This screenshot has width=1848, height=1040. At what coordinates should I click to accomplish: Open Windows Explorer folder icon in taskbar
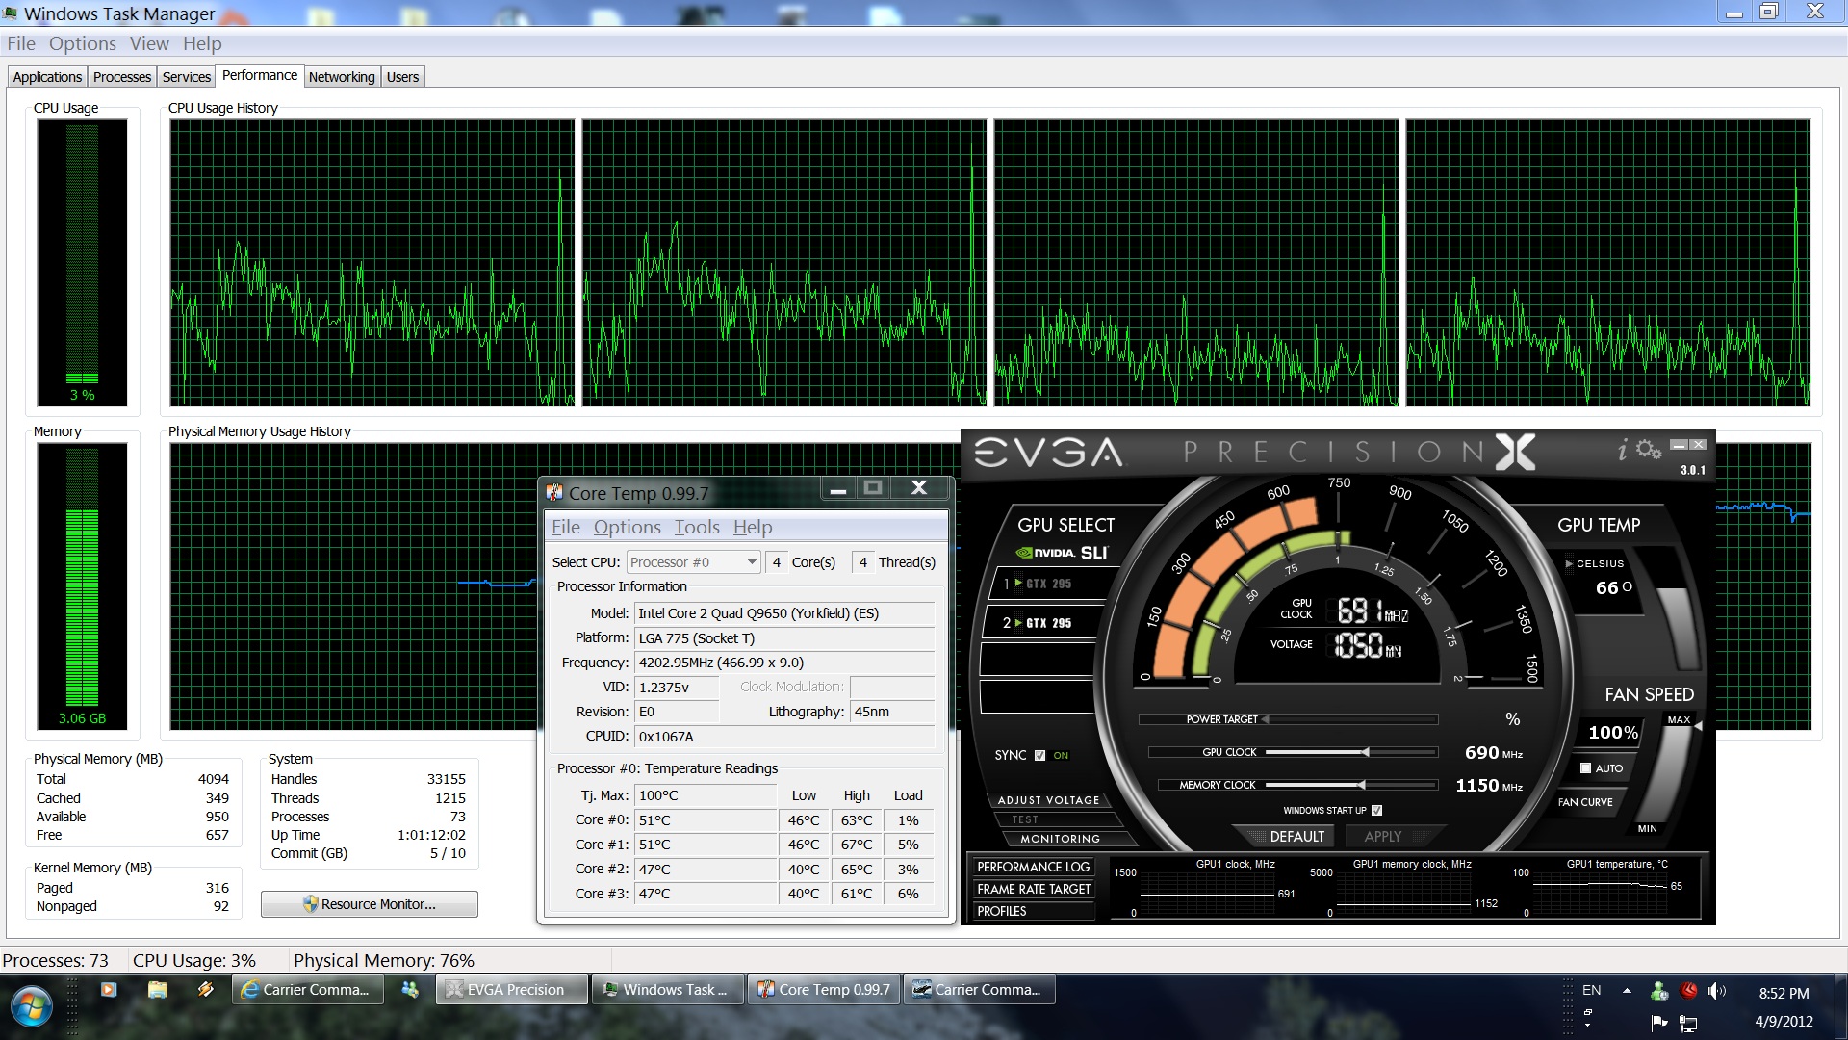pos(158,989)
